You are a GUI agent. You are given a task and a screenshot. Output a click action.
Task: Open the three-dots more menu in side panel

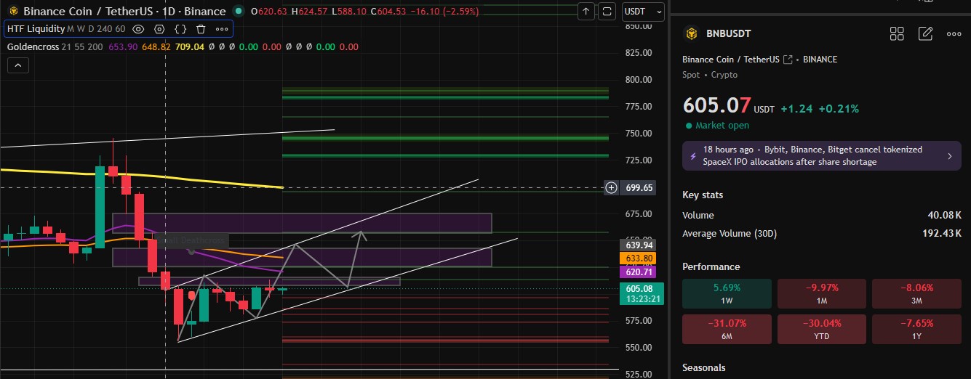tap(954, 33)
